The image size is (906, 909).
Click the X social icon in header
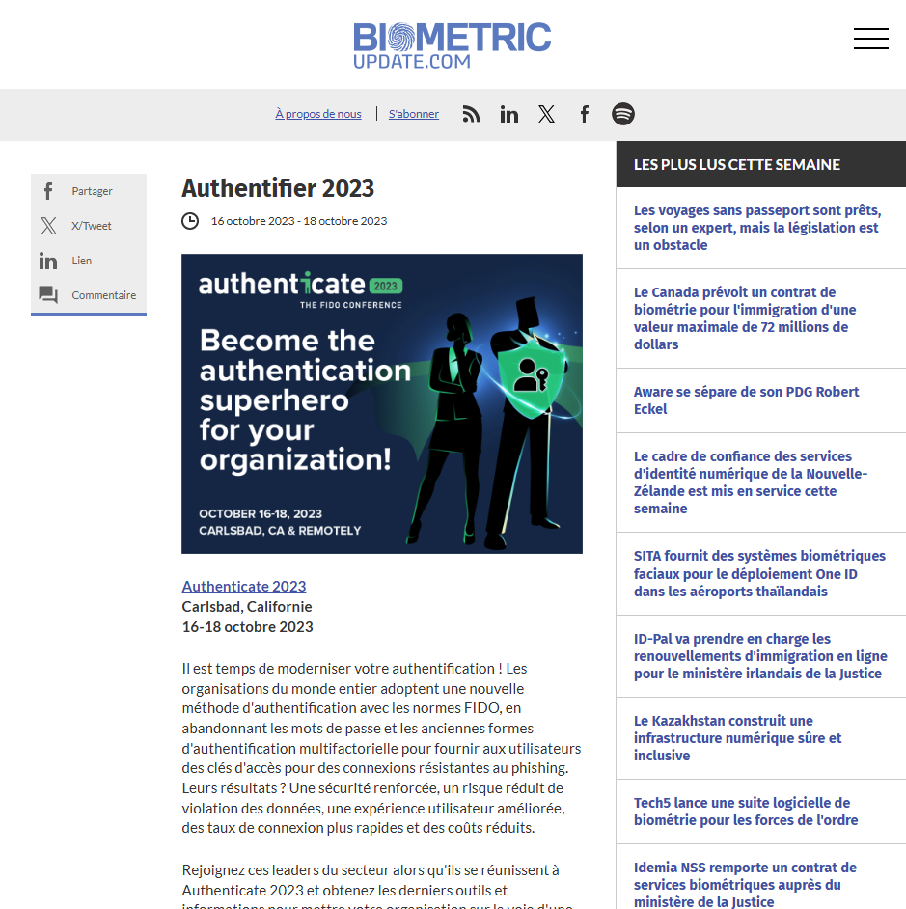(546, 114)
